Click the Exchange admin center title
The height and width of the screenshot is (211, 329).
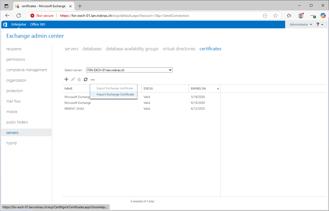[35, 36]
